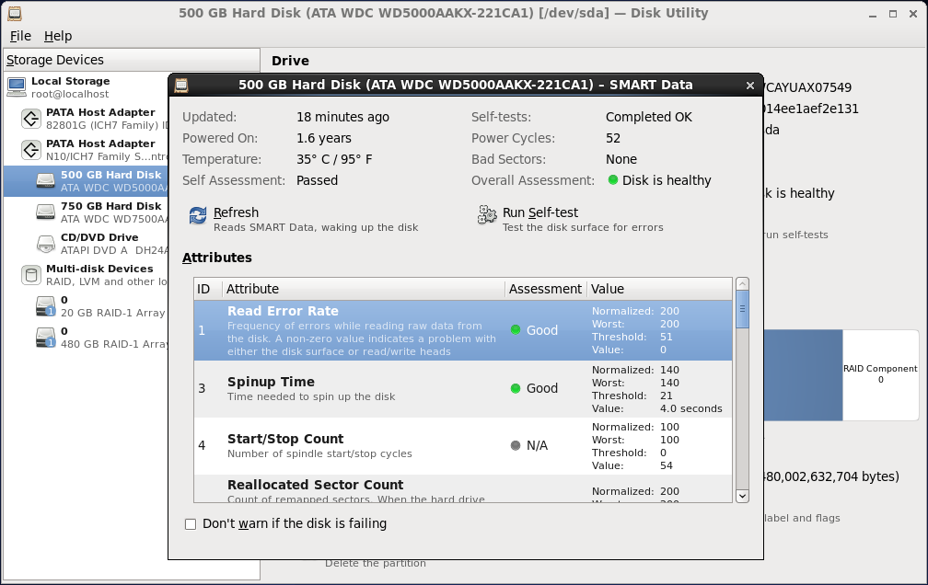Select the Start/Stop Count attribute row
Image resolution: width=928 pixels, height=585 pixels.
click(x=463, y=446)
